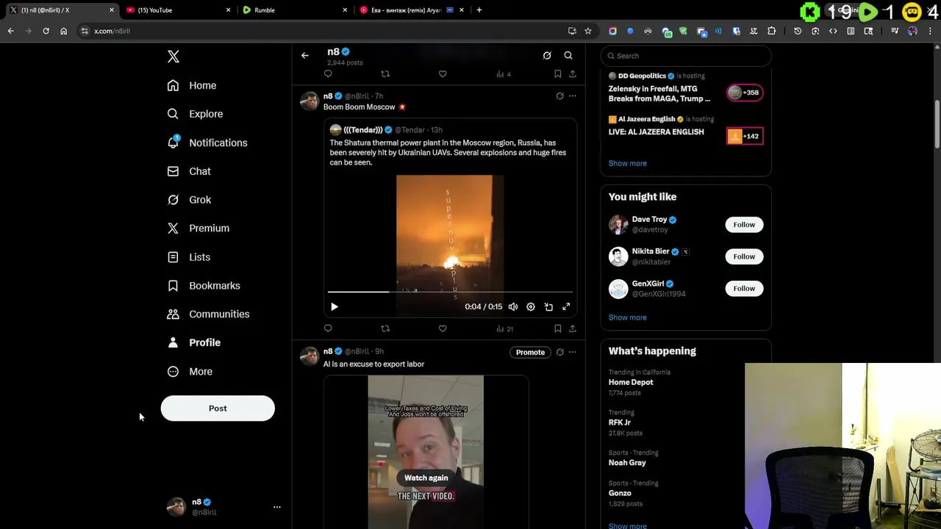This screenshot has height=529, width=941.
Task: Click the browser home button
Action: (x=63, y=31)
